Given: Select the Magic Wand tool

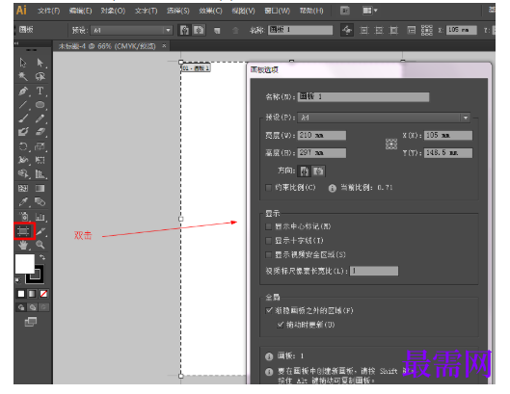Looking at the screenshot, I should coord(23,76).
